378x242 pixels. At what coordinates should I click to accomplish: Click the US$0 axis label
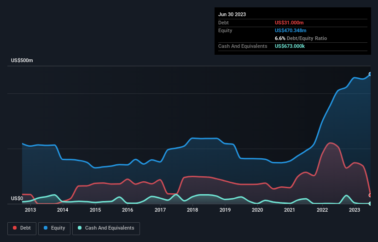coord(17,198)
